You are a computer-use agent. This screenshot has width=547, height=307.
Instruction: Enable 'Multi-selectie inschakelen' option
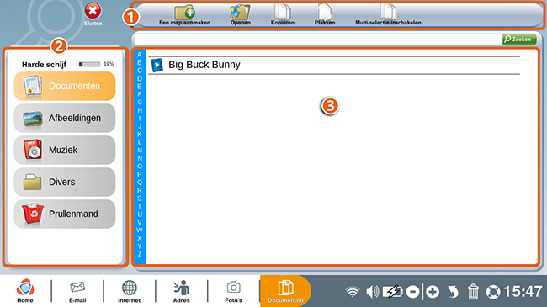click(388, 15)
